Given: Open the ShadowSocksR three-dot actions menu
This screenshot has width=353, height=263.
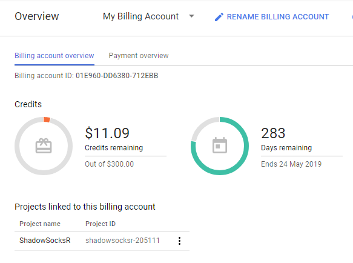Looking at the screenshot, I should [179, 241].
